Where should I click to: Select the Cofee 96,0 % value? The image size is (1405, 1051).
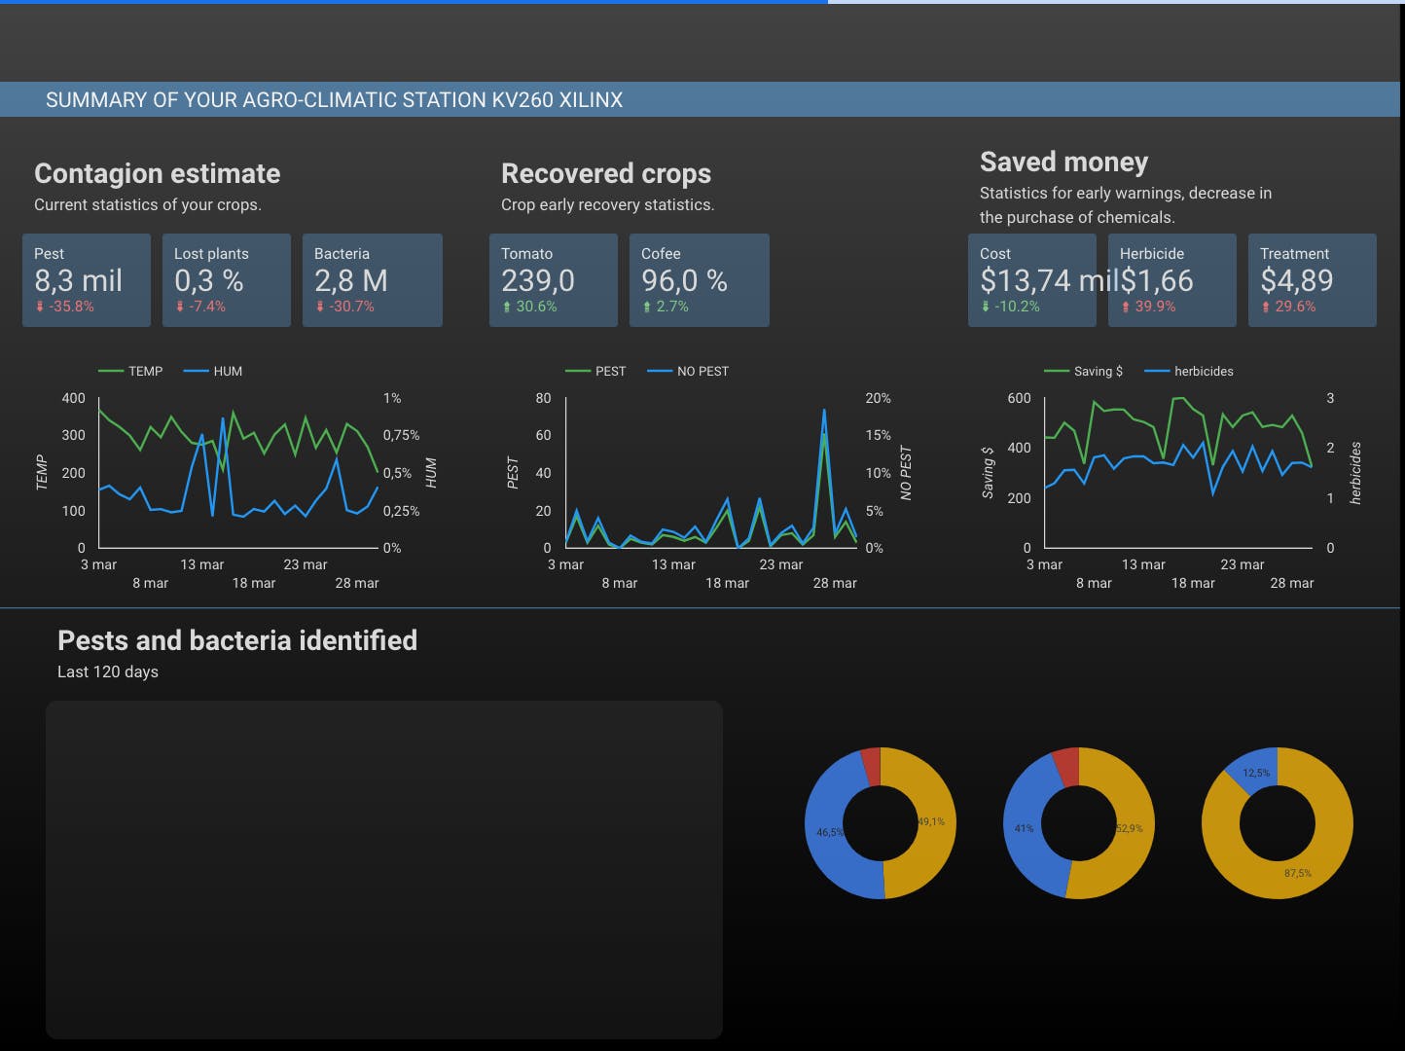684,280
